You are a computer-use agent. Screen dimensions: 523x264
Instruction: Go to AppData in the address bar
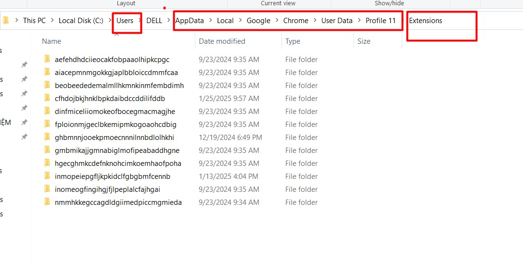190,21
